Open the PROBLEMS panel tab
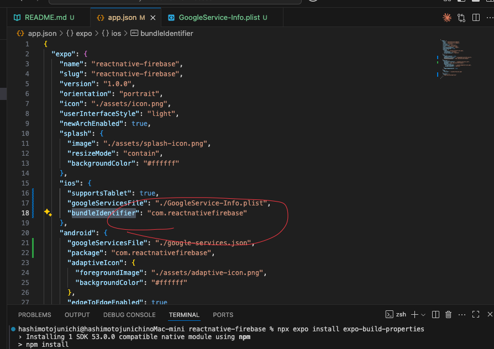The width and height of the screenshot is (494, 349). tap(35, 315)
